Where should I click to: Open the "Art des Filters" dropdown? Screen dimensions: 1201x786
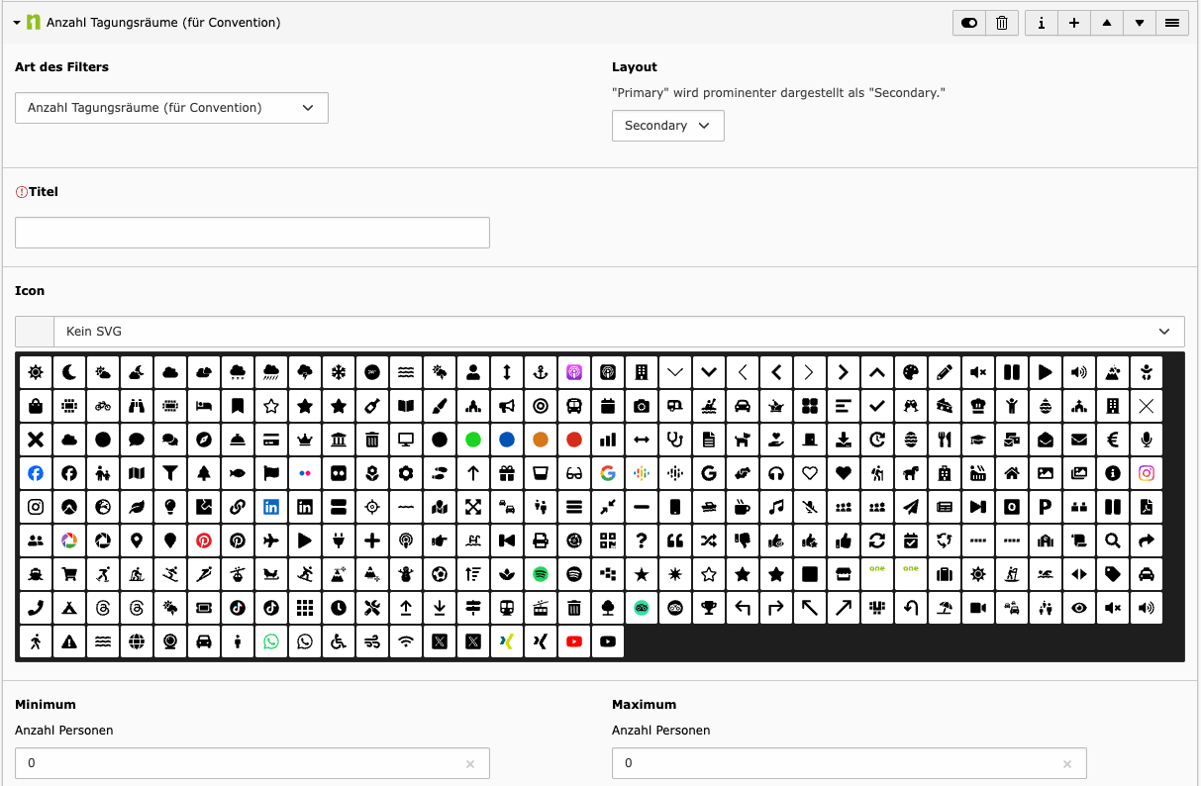coord(171,108)
